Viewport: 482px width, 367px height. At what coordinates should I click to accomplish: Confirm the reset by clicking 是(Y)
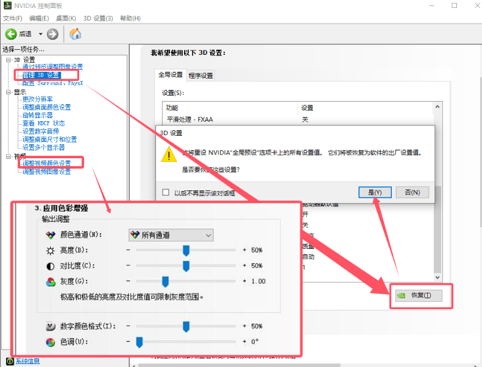coord(374,192)
